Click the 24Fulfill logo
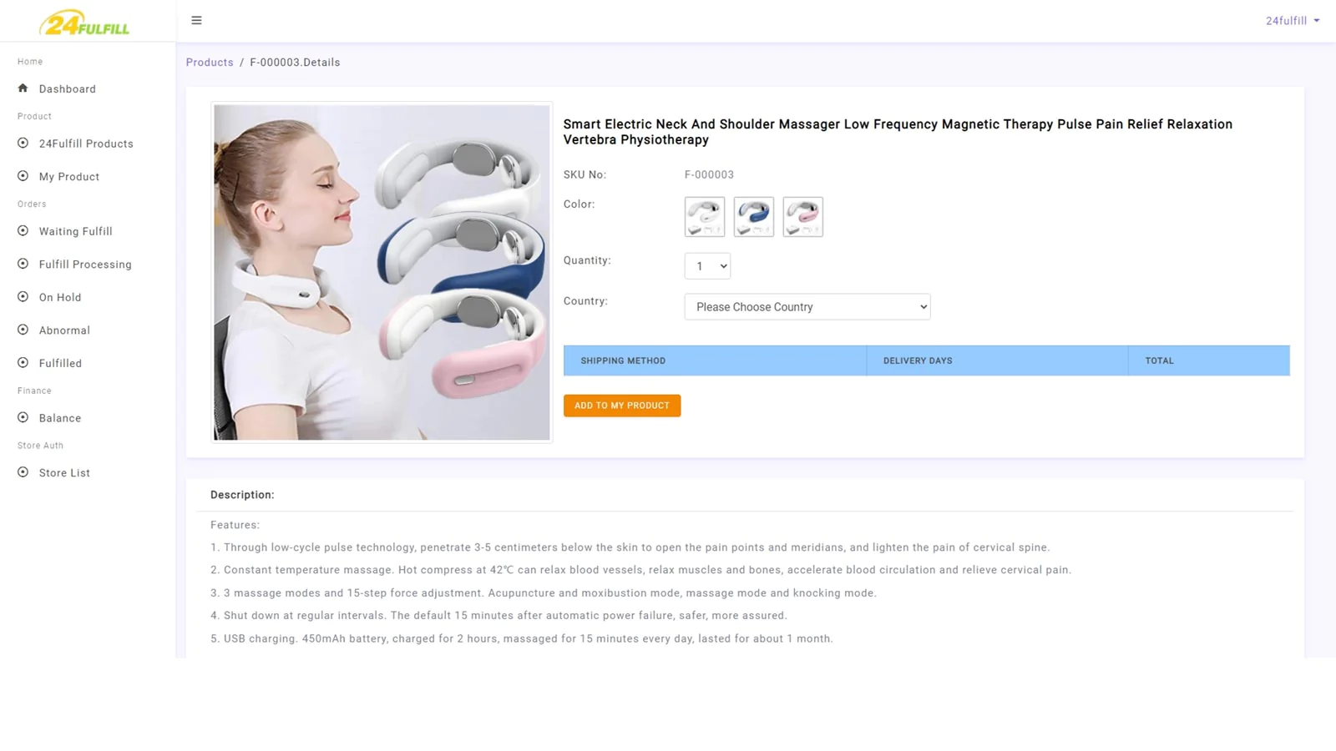The height and width of the screenshot is (751, 1336). click(x=84, y=23)
